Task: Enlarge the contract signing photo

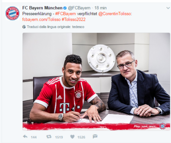Action: [96, 82]
